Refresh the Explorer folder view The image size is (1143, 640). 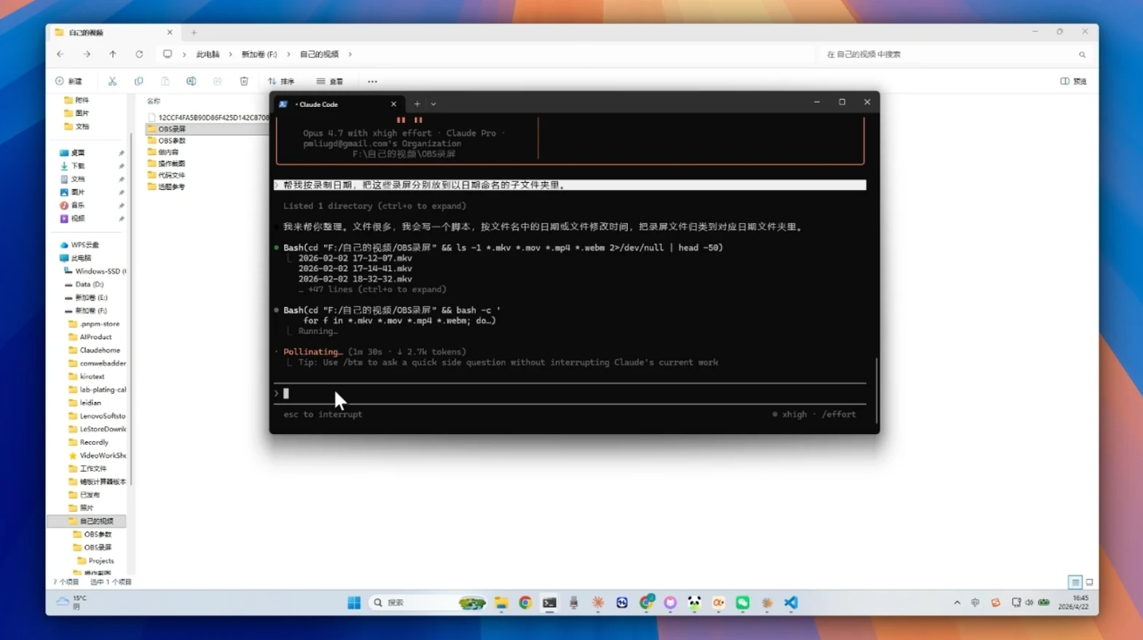(139, 54)
